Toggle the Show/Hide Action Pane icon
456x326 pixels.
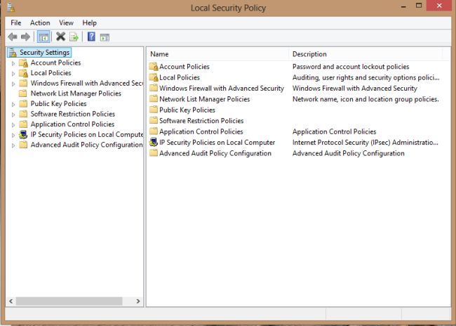pyautogui.click(x=105, y=37)
